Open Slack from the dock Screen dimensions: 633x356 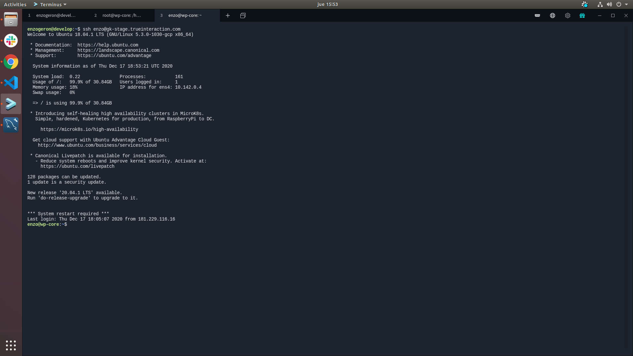(11, 41)
